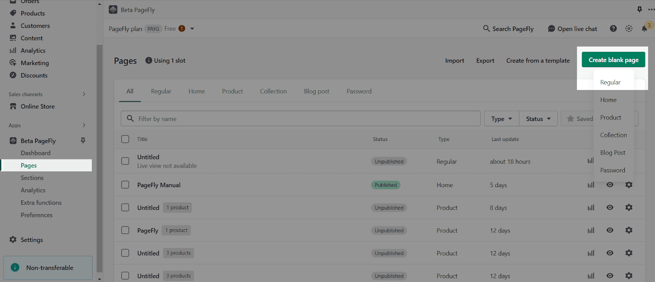This screenshot has width=655, height=282.
Task: Open the help question mark icon
Action: pos(613,29)
